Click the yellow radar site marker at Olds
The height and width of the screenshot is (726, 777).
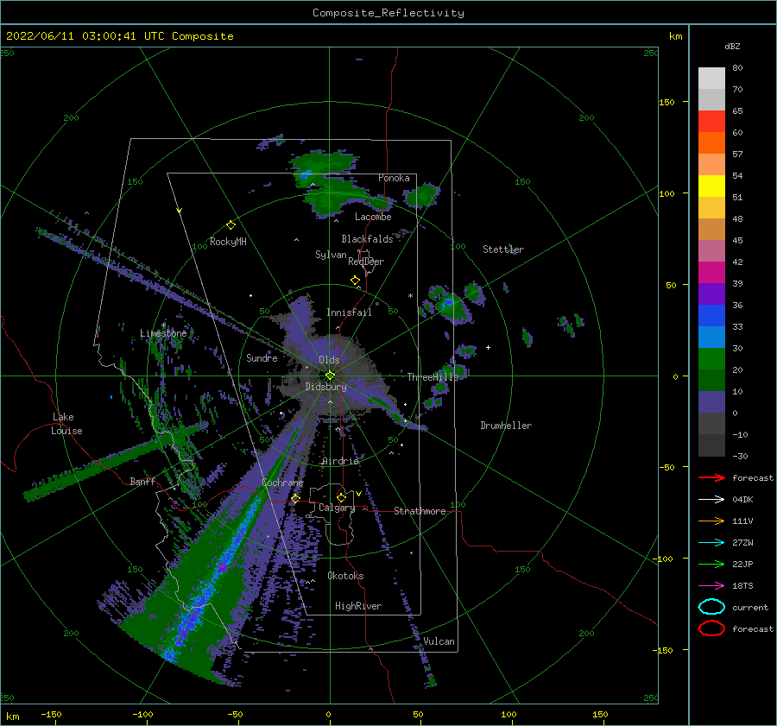coord(330,376)
